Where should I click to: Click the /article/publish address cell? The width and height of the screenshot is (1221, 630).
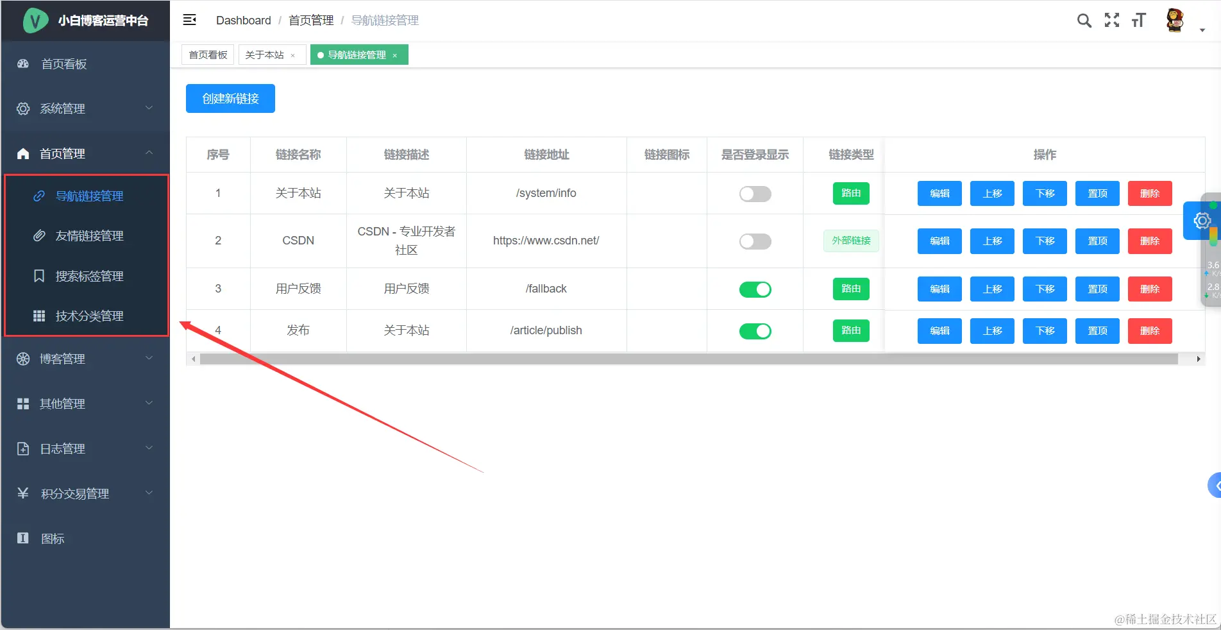(x=546, y=330)
